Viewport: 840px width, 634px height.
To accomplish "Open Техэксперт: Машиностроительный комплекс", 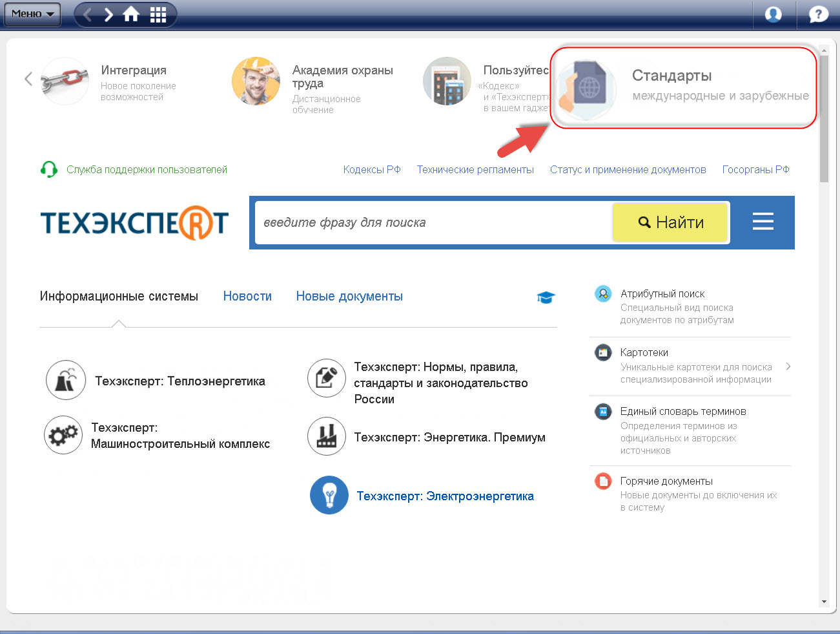I will 181,436.
